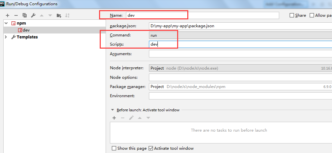Click the package.json: label

coord(123,26)
